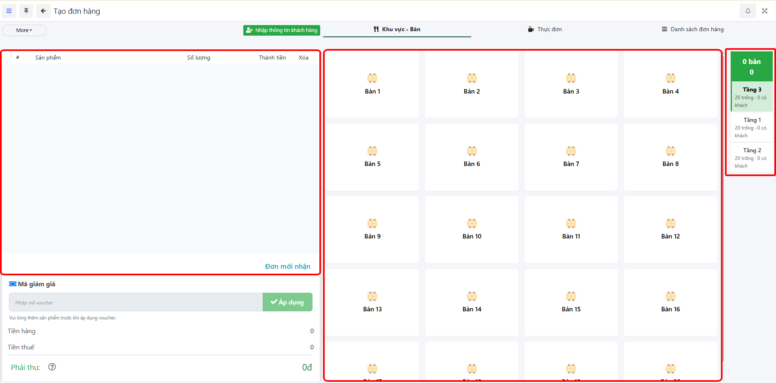Switch to the Thực đơn tab
This screenshot has width=776, height=383.
point(545,29)
